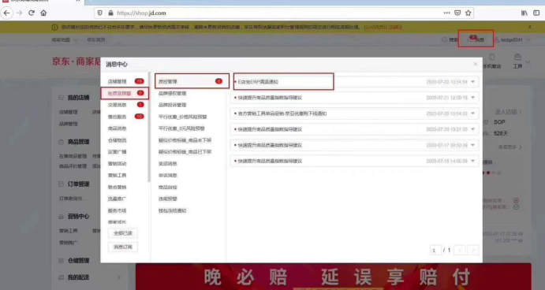This screenshot has width=545, height=290.
Task: Open 疑似价格标错_商品已下架 subcategory
Action: click(x=185, y=152)
